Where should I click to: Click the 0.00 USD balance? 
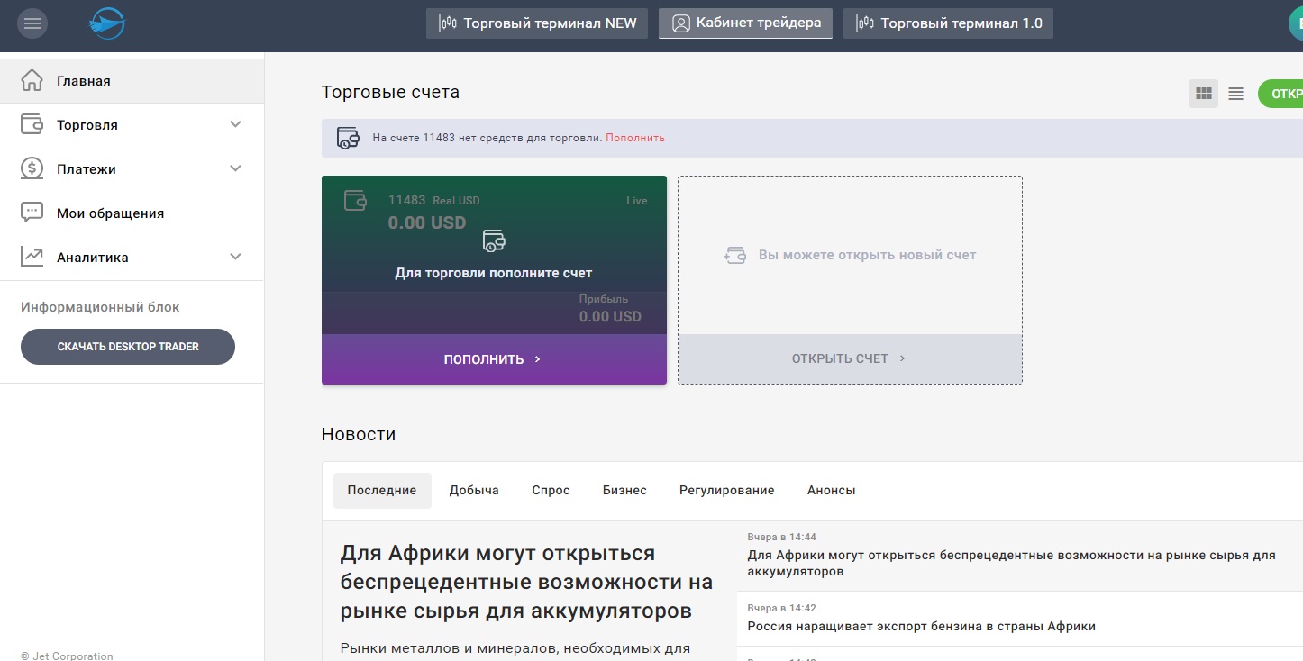coord(427,222)
